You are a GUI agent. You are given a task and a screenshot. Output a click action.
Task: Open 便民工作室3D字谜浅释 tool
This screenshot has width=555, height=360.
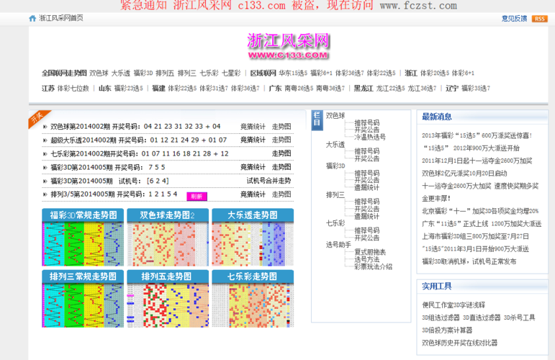coord(454,305)
